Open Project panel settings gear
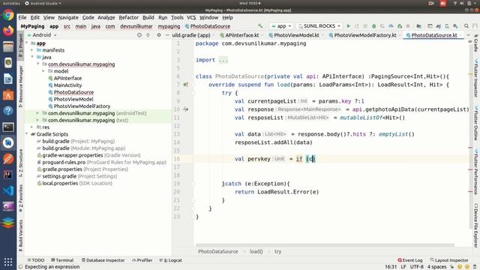Image resolution: width=480 pixels, height=270 pixels. [x=159, y=35]
